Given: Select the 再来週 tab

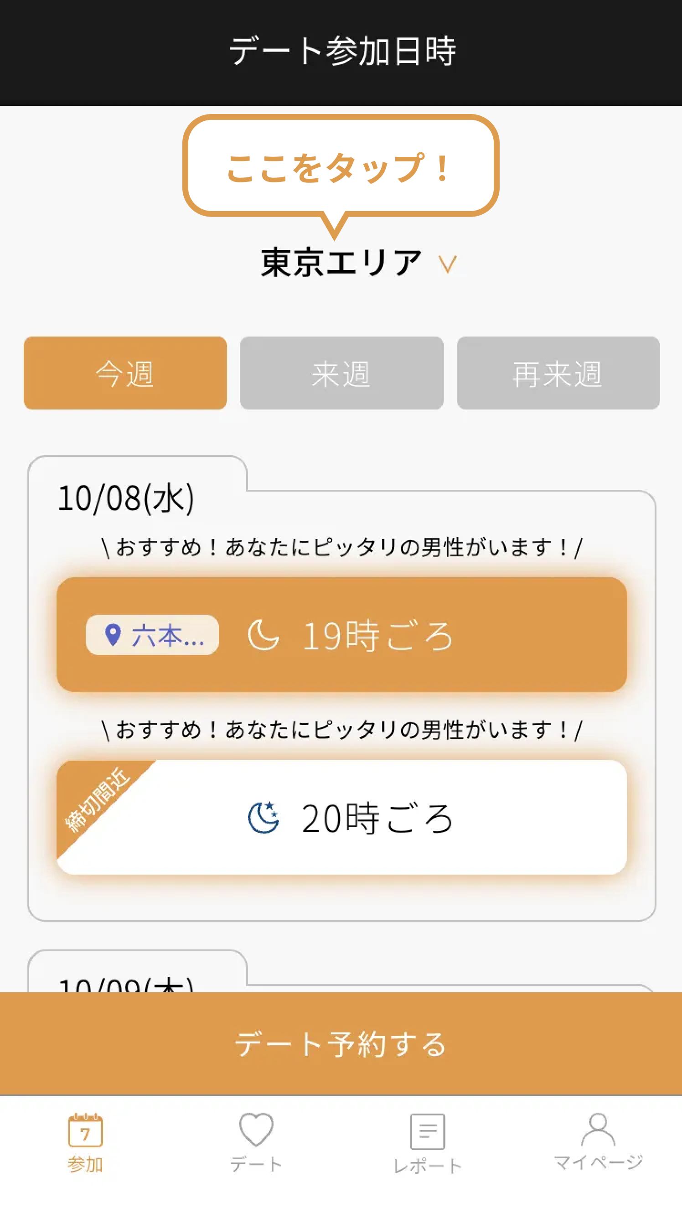Looking at the screenshot, I should pos(558,373).
